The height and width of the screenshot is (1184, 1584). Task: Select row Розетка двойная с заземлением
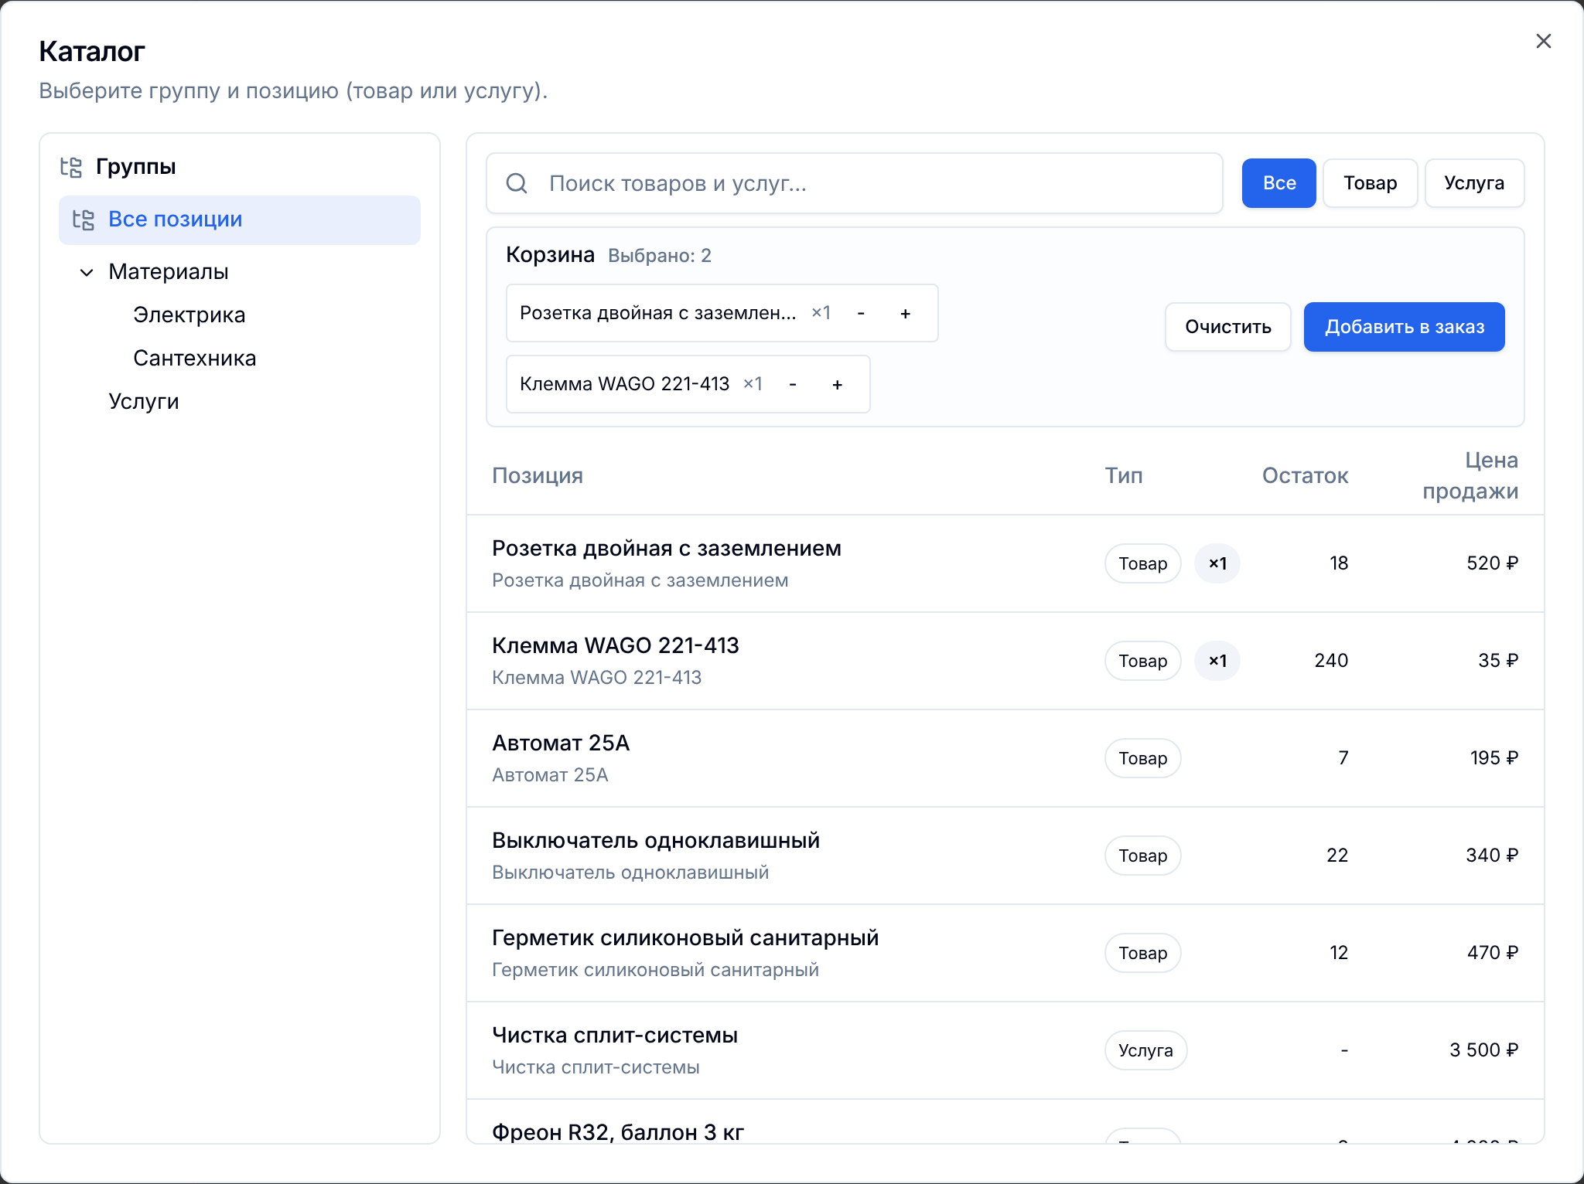[1005, 563]
